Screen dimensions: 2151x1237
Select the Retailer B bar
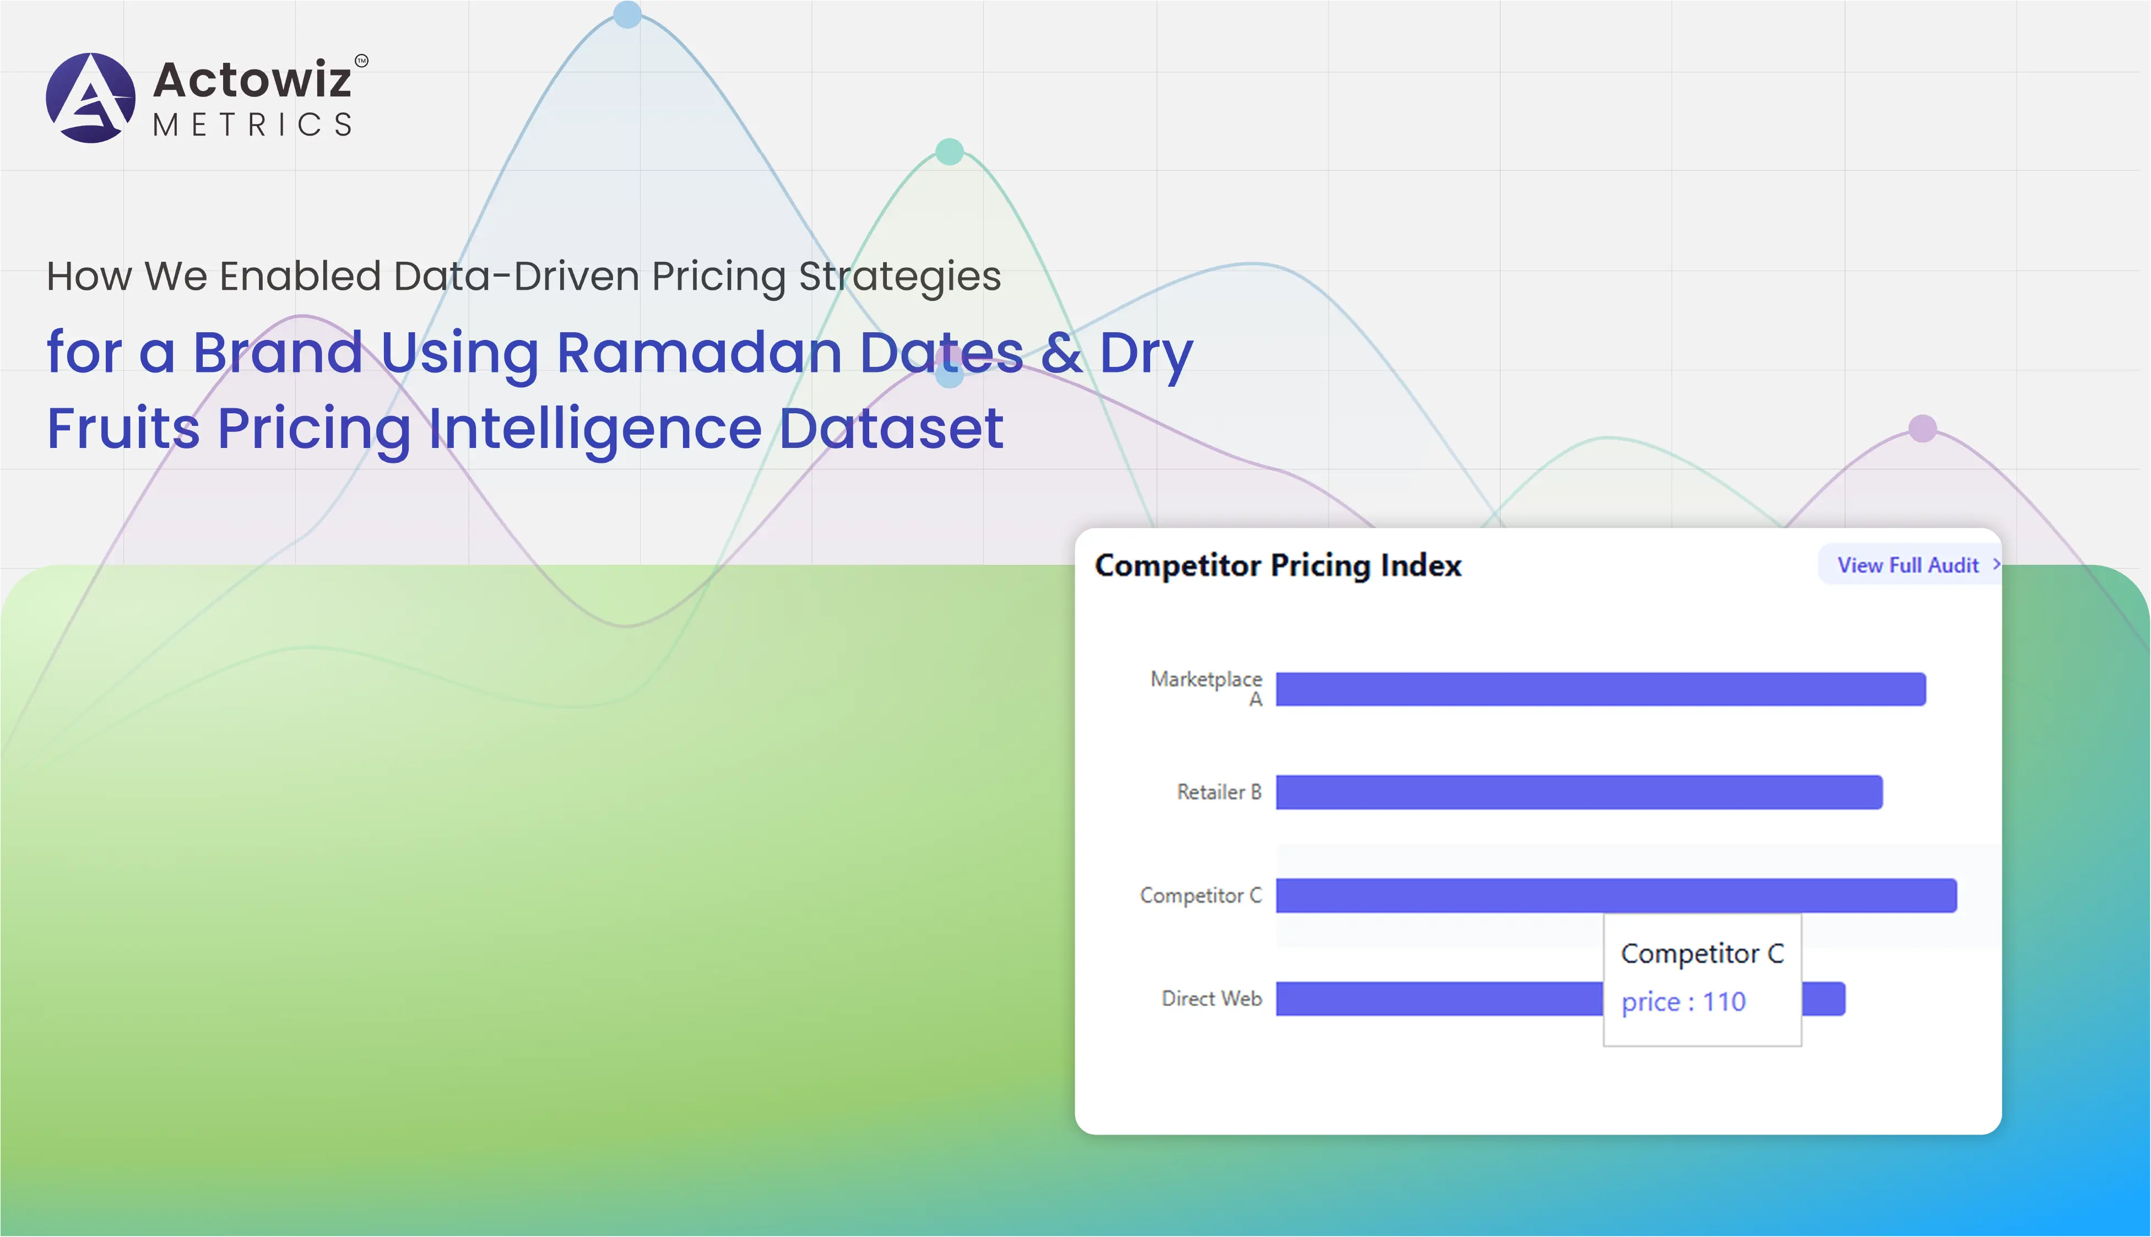pos(1579,792)
